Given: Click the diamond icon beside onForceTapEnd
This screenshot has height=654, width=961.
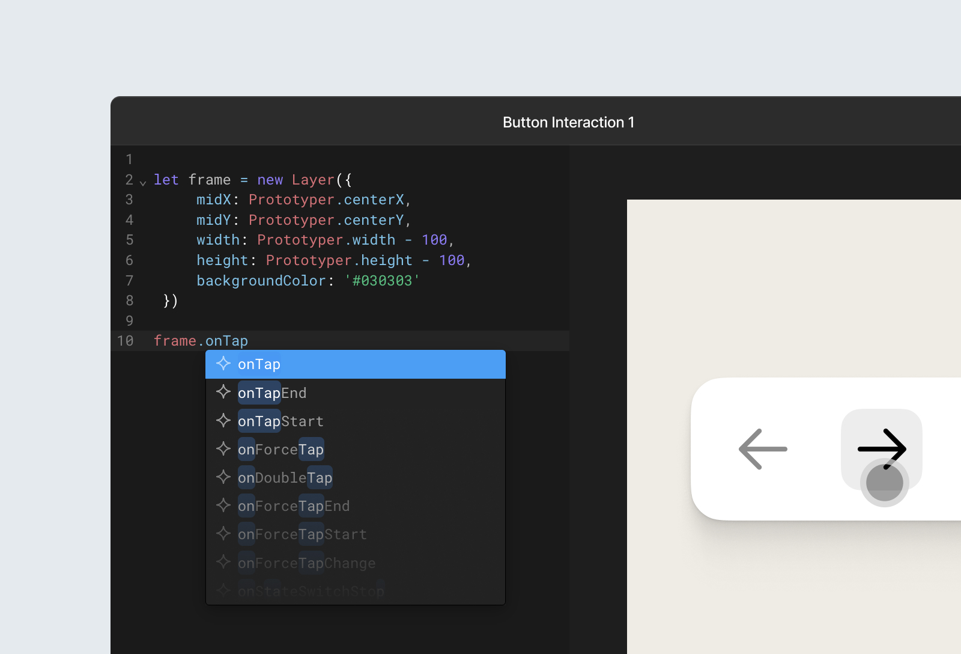Looking at the screenshot, I should click(x=223, y=505).
